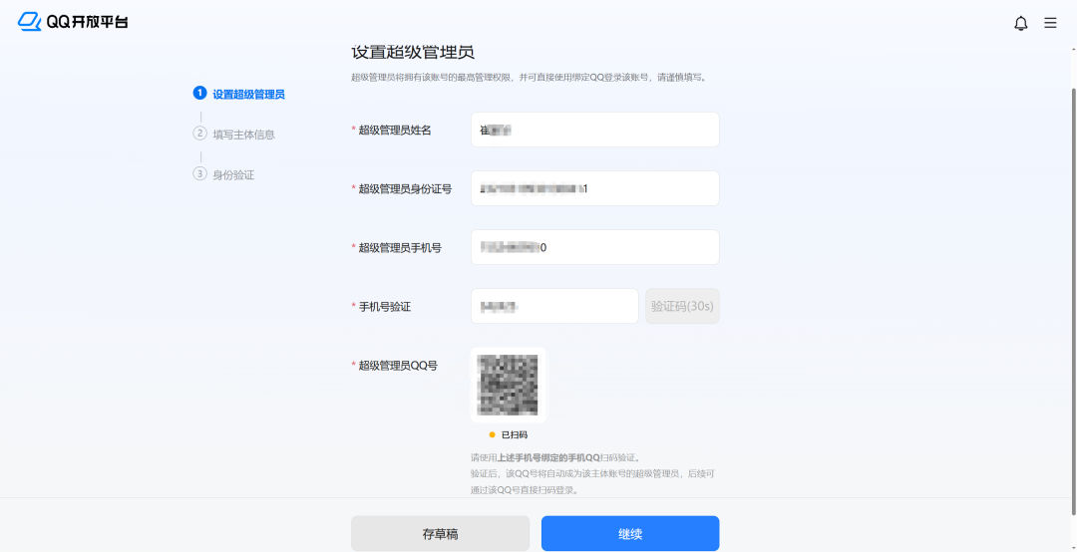This screenshot has height=552, width=1077.
Task: Click the 已扫码 status text
Action: [515, 435]
